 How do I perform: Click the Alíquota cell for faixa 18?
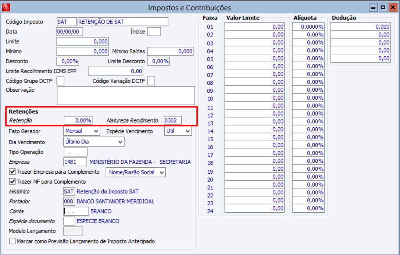point(308,161)
